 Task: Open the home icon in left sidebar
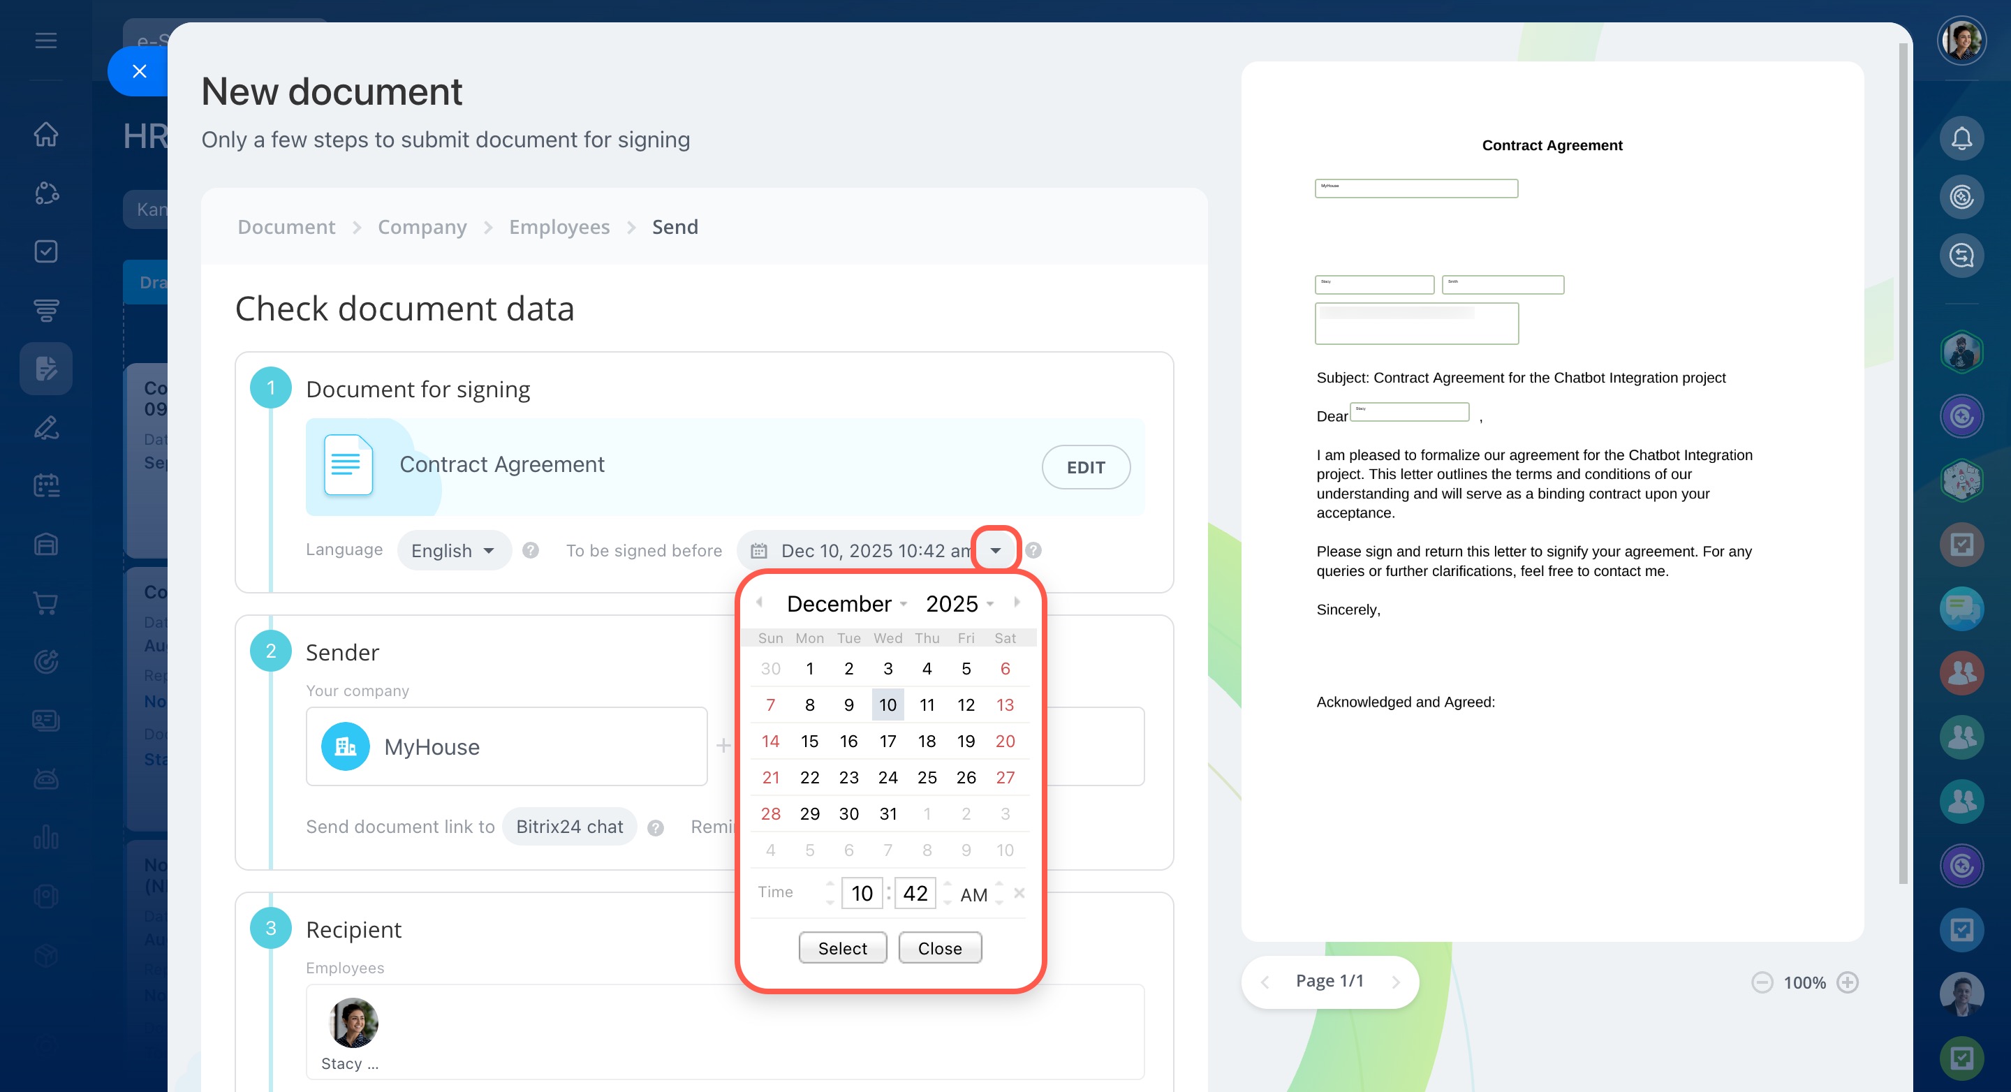(46, 134)
